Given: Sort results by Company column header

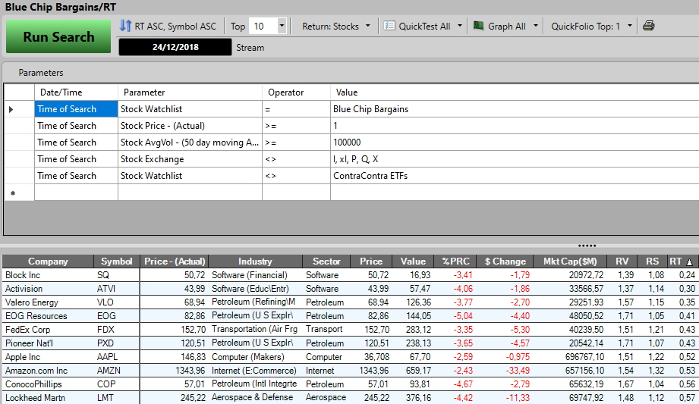Looking at the screenshot, I should 48,262.
